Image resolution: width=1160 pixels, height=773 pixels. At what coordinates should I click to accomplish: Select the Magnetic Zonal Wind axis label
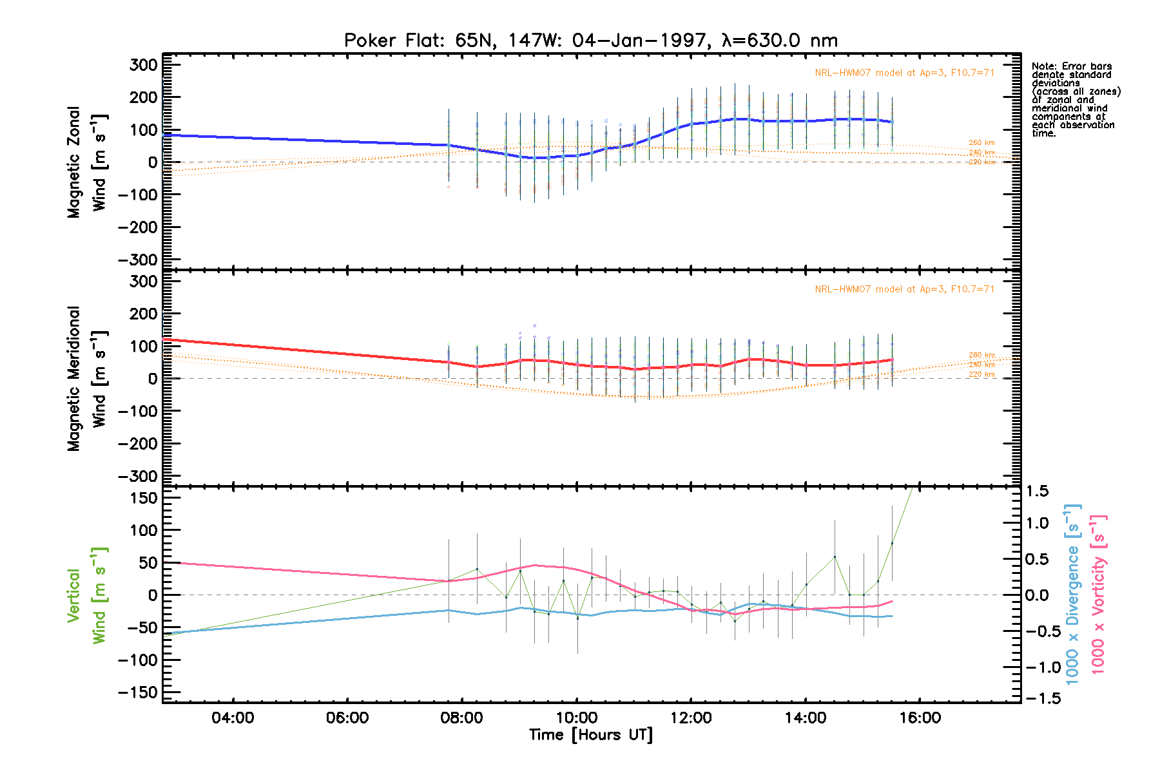coord(86,162)
